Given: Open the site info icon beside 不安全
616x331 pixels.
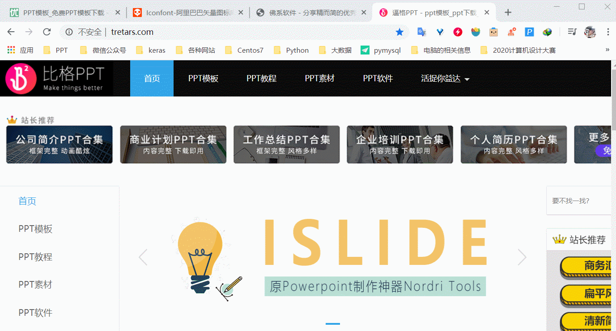Looking at the screenshot, I should (69, 32).
